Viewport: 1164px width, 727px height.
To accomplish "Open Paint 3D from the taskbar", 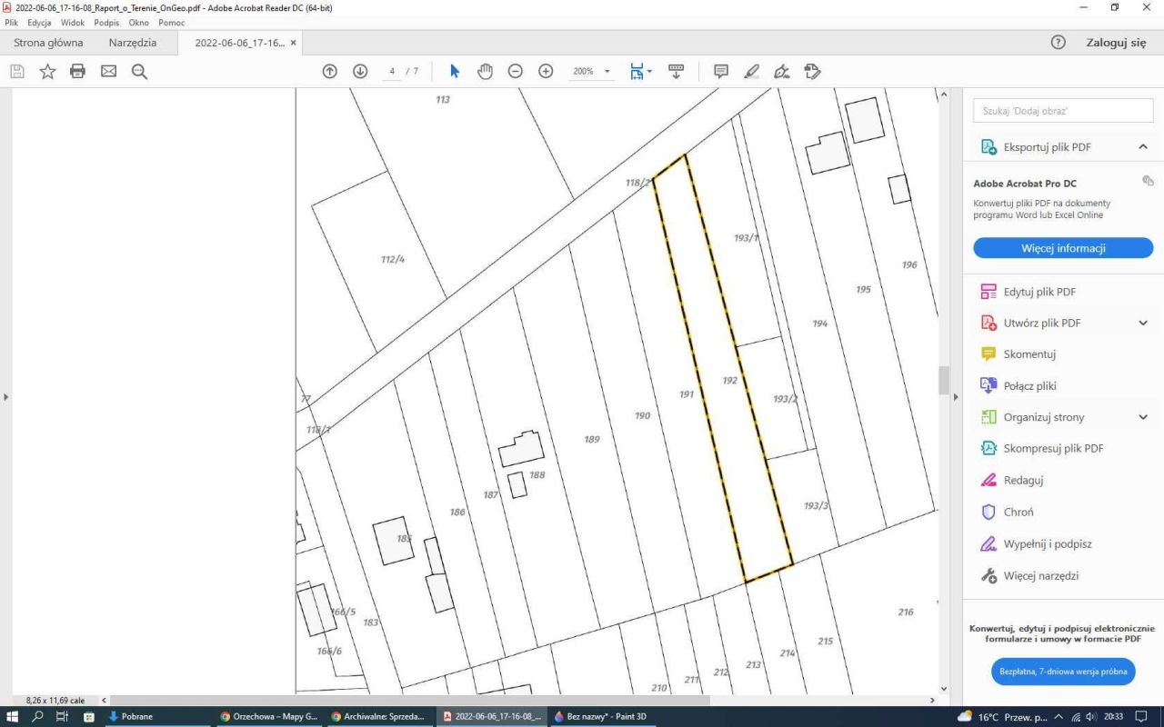I will click(x=602, y=716).
